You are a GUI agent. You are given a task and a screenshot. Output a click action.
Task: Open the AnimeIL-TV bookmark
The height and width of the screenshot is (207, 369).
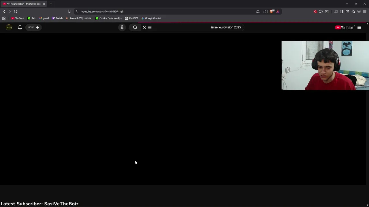pyautogui.click(x=79, y=18)
